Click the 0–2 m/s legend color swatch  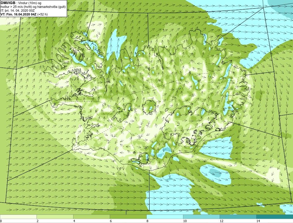click(18, 217)
